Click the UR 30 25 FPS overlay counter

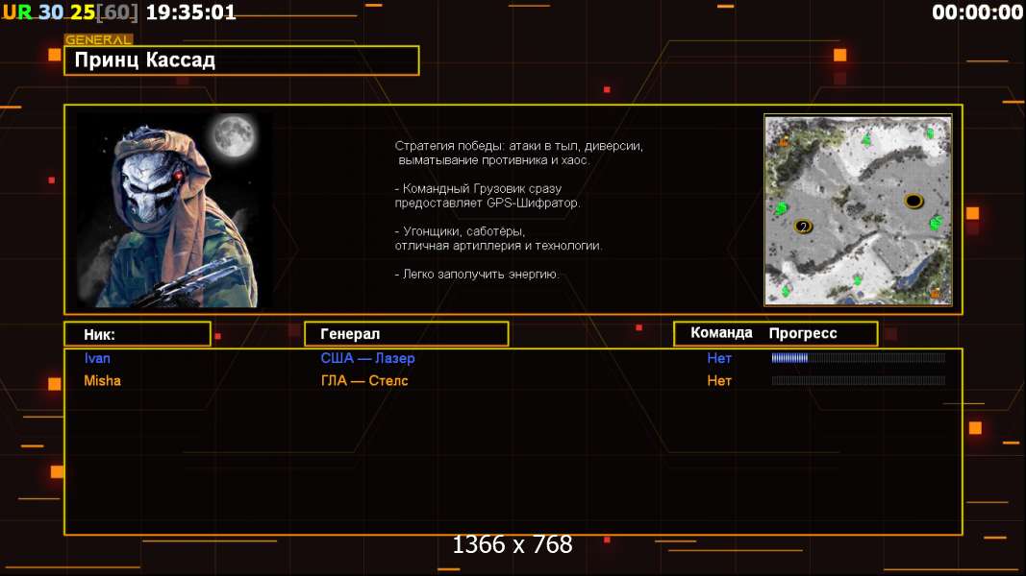tap(70, 12)
